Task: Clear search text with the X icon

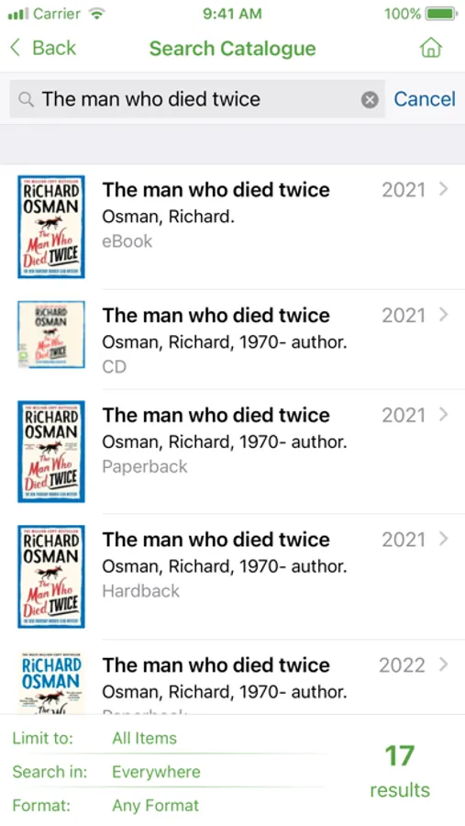Action: point(370,99)
